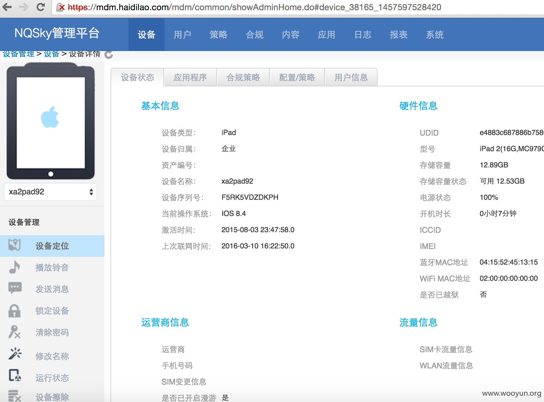Click the browser back arrow
Image resolution: width=544 pixels, height=402 pixels.
tap(7, 7)
